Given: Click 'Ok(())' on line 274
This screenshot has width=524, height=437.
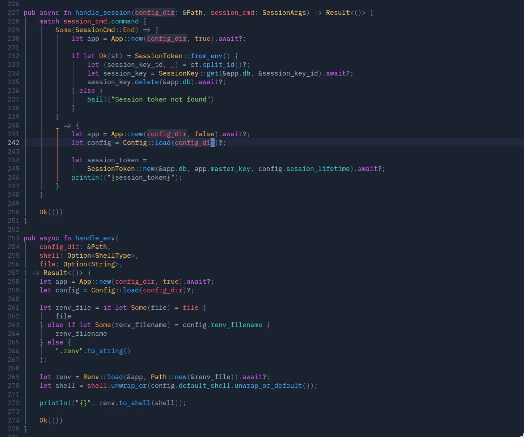Looking at the screenshot, I should 51,420.
